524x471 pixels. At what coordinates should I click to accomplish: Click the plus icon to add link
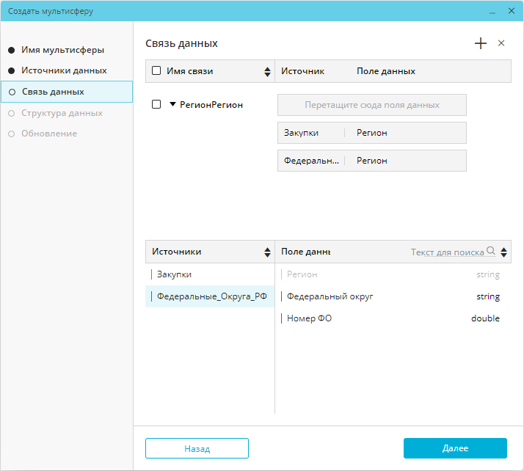(481, 43)
